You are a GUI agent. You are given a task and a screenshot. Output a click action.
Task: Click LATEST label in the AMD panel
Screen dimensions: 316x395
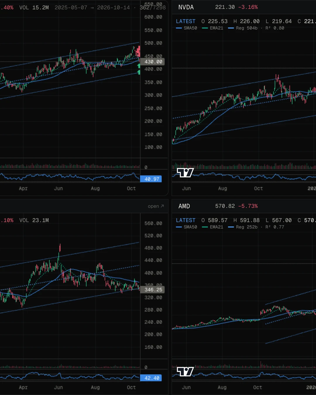(x=186, y=220)
